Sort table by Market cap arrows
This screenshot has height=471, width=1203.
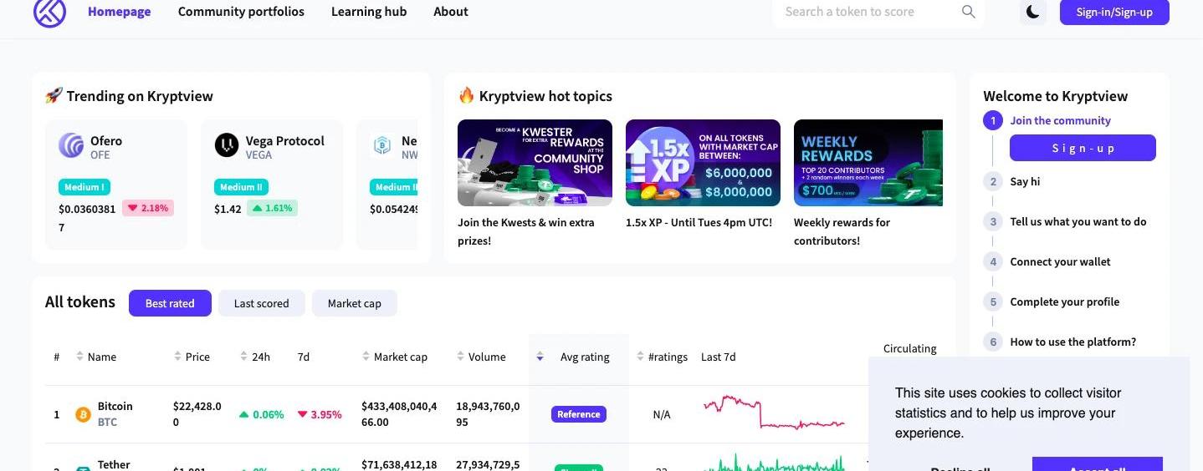(366, 357)
